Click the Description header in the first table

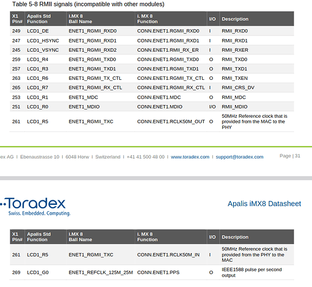235,19
